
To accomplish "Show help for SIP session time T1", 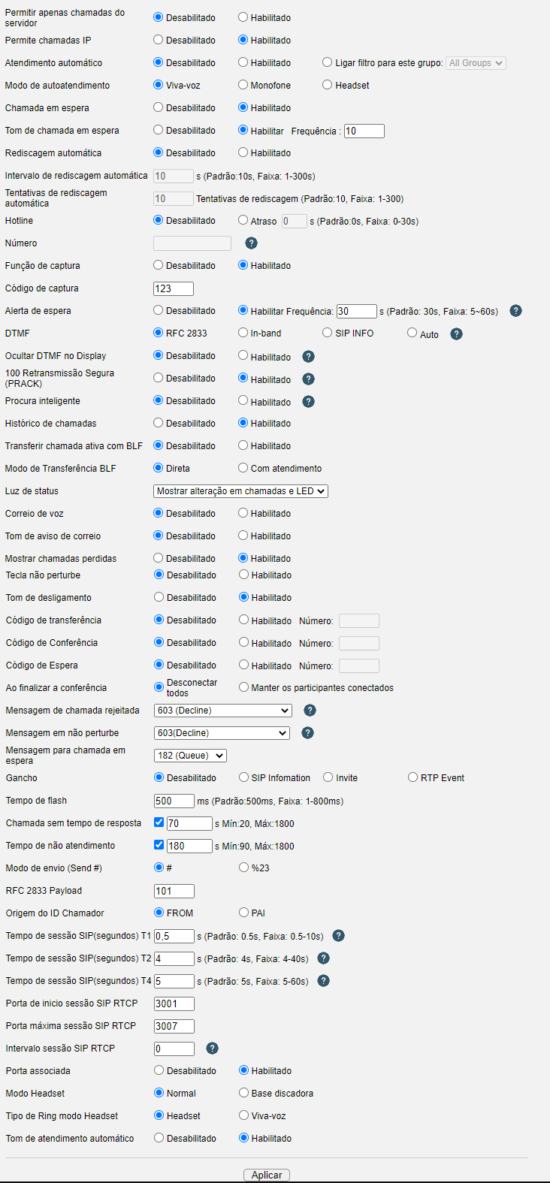I will click(339, 936).
